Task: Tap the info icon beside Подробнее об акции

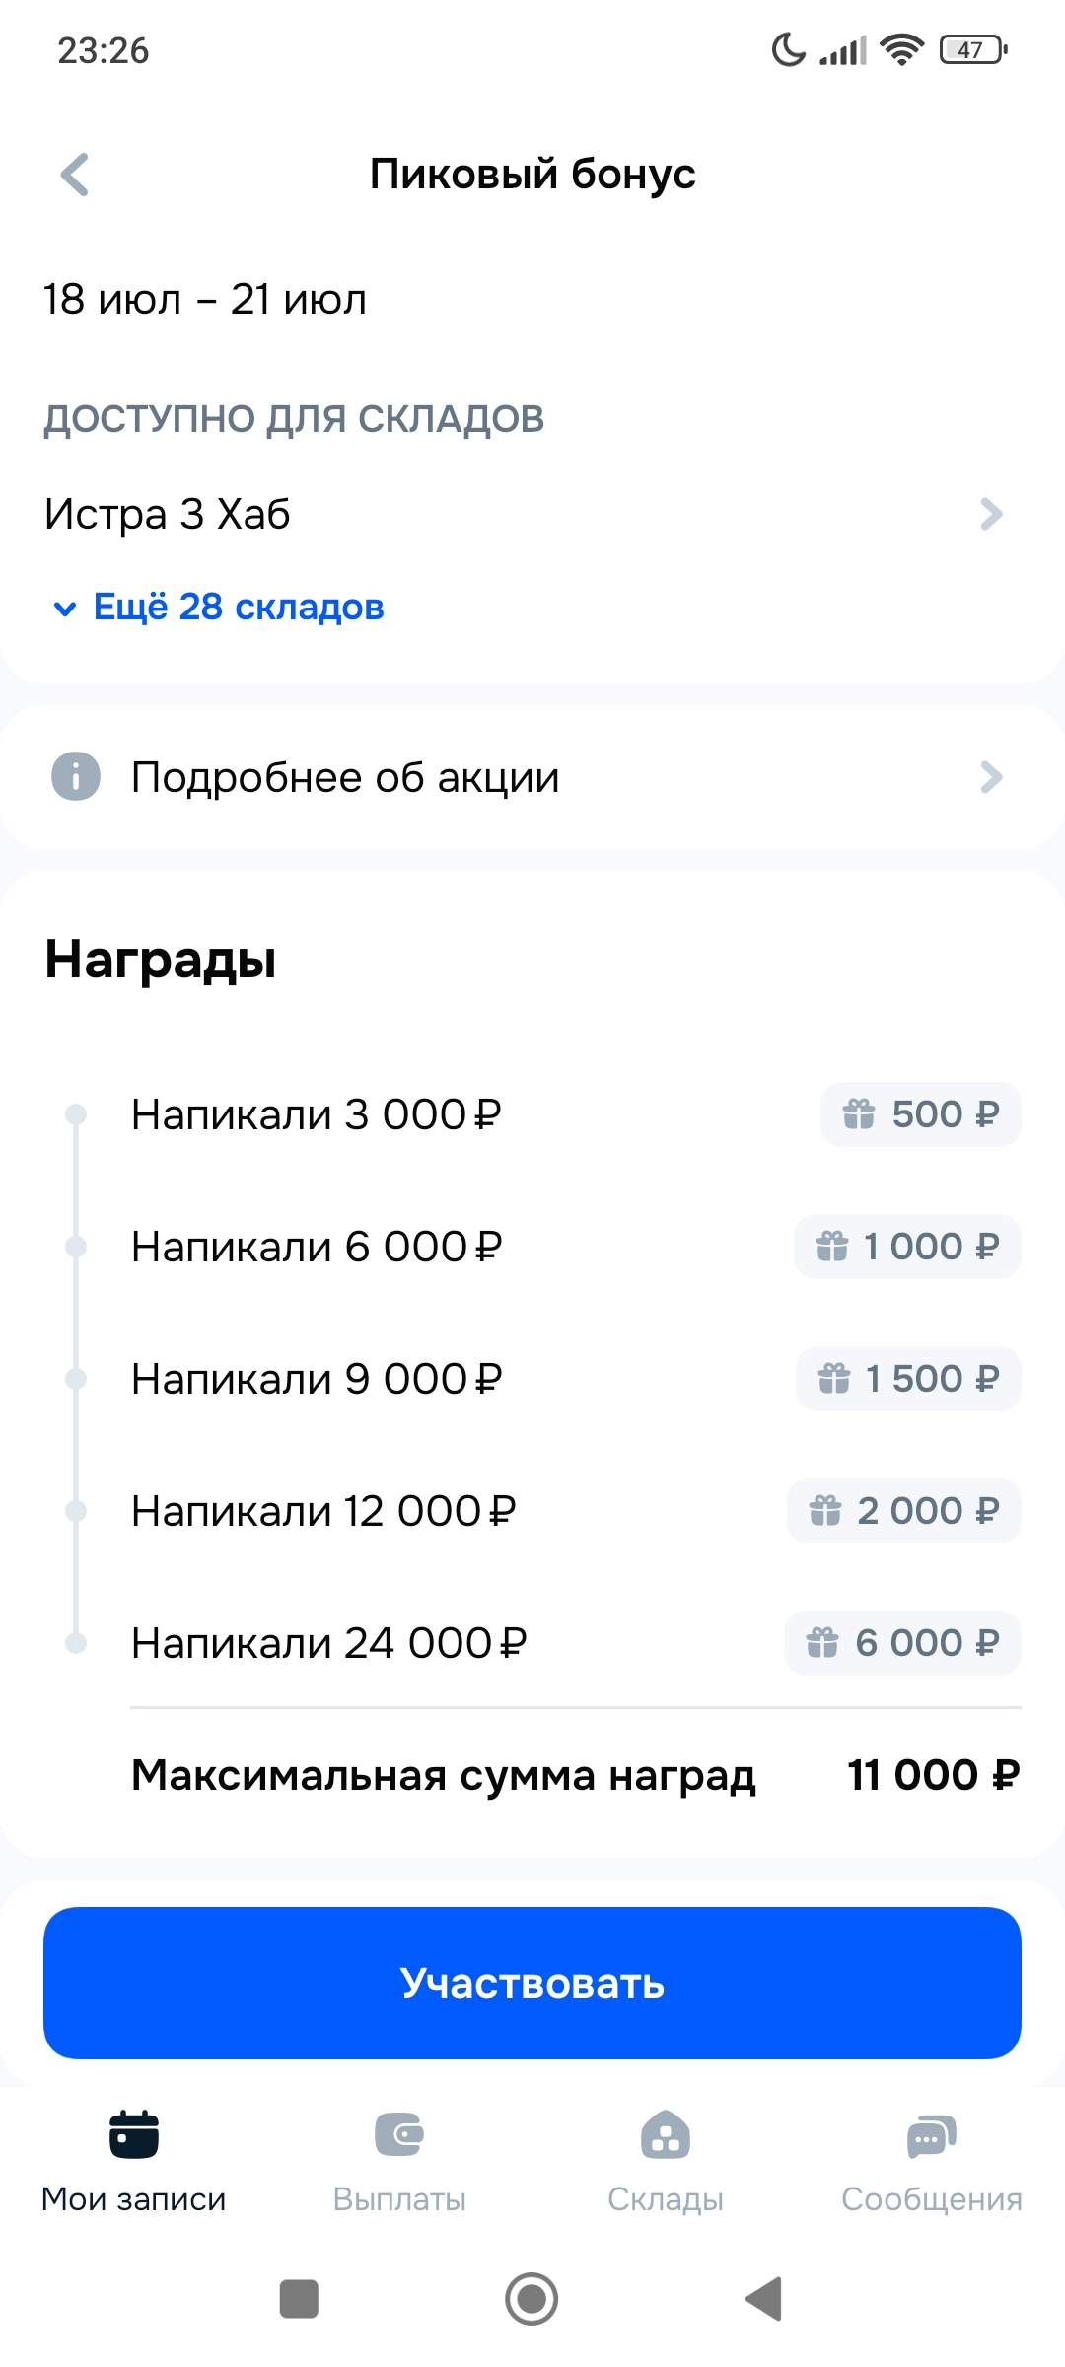Action: tap(76, 776)
